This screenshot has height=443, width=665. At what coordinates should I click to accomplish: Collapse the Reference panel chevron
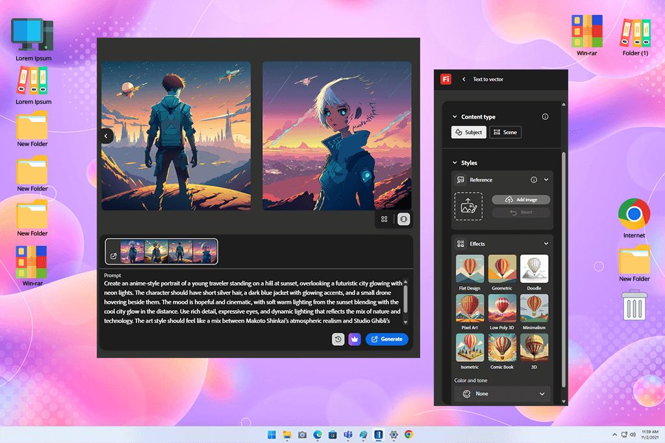[546, 180]
